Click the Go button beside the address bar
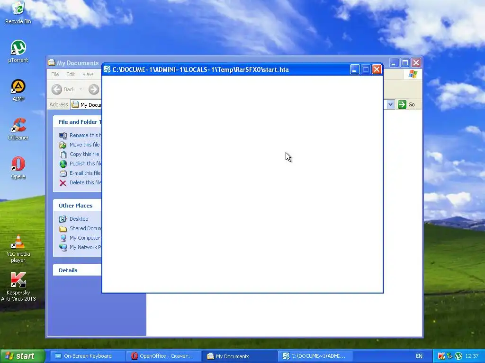 click(x=406, y=104)
